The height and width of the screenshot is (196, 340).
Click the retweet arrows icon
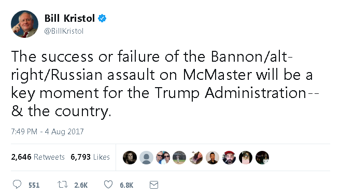63,185
